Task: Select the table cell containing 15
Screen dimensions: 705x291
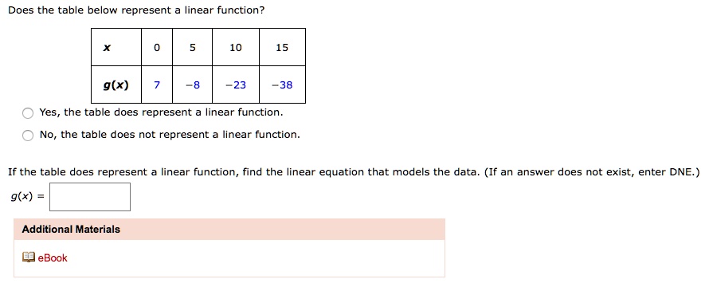Action: (282, 47)
